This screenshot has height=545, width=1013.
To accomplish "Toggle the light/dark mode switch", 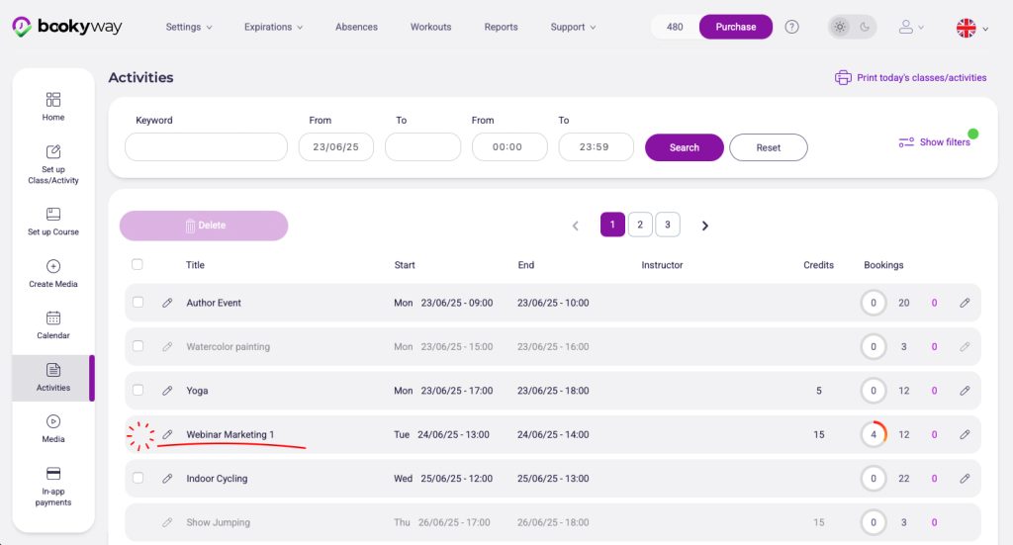I will 852,27.
